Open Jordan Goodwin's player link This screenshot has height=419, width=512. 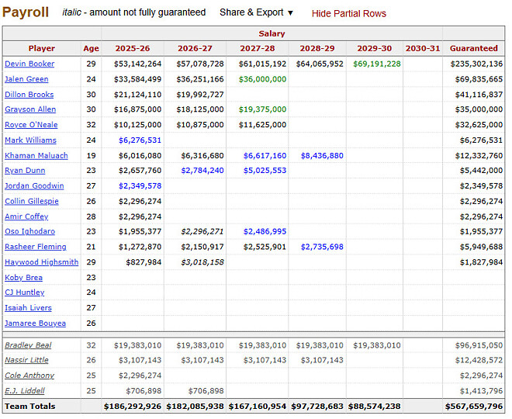point(34,186)
